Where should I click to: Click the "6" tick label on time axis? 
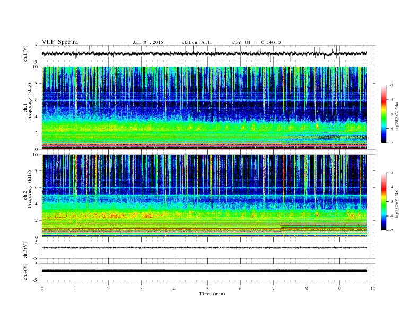(x=240, y=289)
